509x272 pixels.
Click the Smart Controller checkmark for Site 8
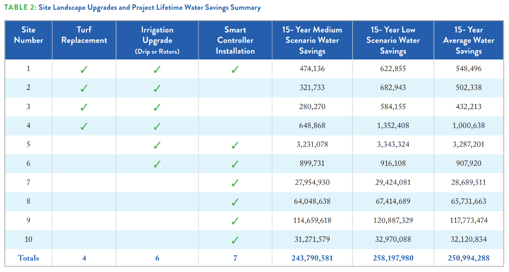tap(235, 202)
